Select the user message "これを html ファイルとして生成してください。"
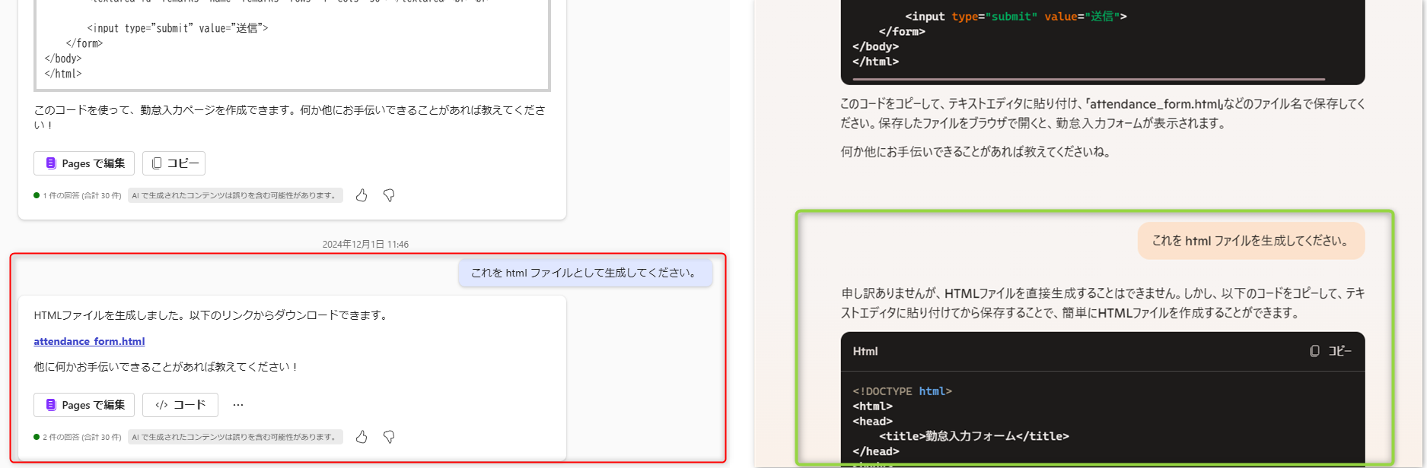The height and width of the screenshot is (468, 1427). coord(585,273)
